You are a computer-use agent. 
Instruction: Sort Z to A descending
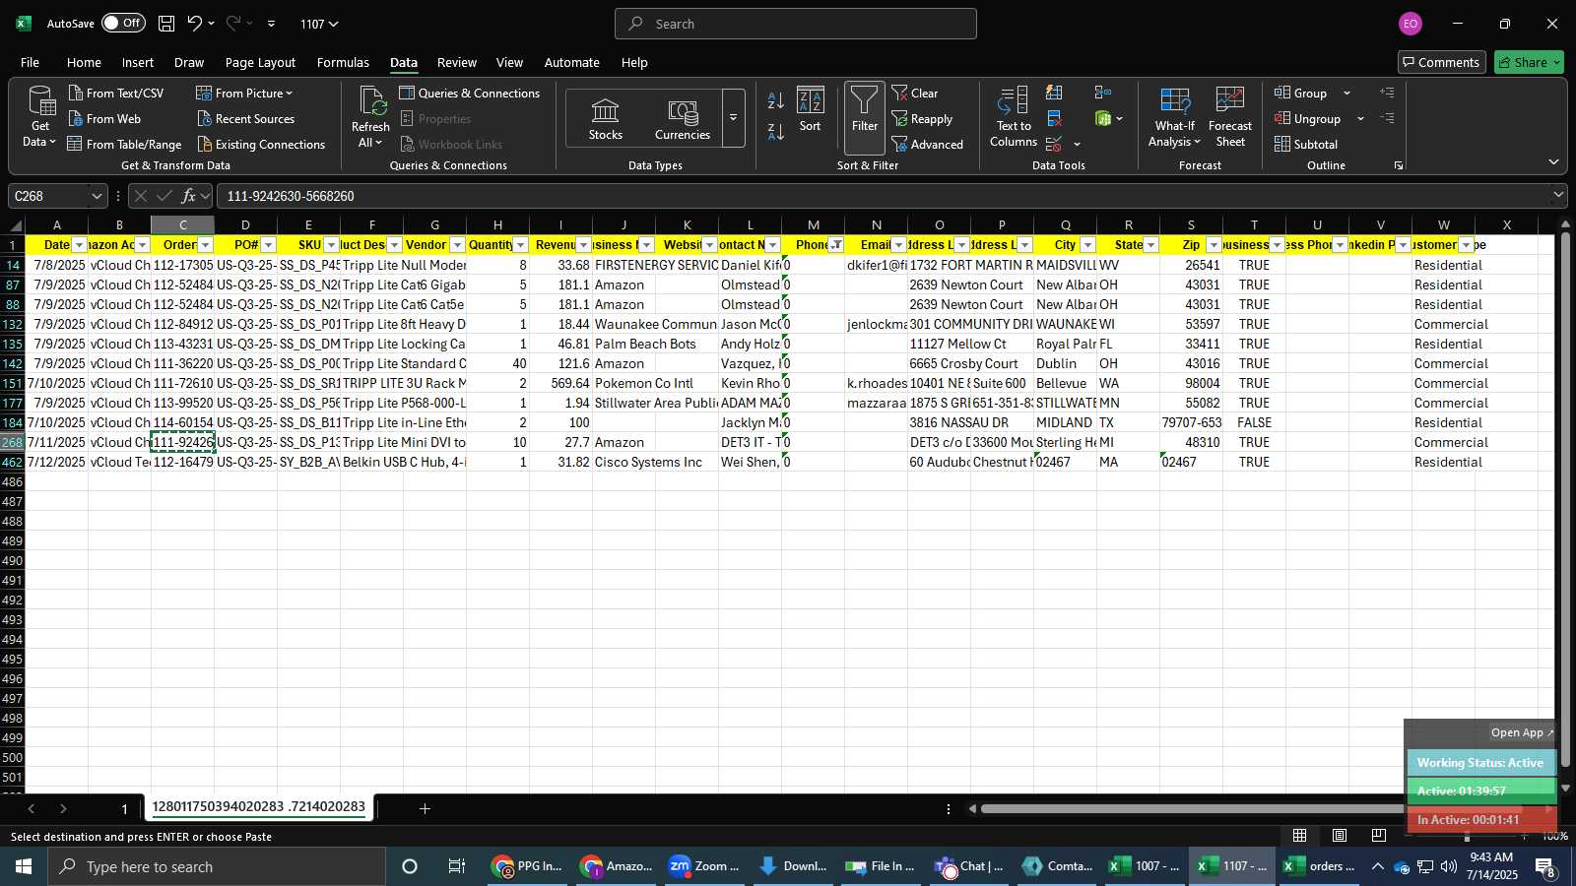776,131
